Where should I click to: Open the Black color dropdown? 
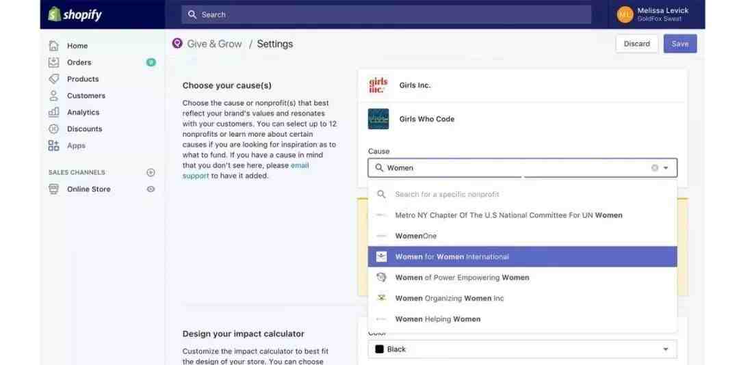click(522, 349)
